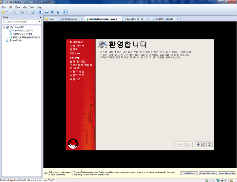The width and height of the screenshot is (237, 182).
Task: Open the library search dropdown arrow
Action: pos(39,22)
